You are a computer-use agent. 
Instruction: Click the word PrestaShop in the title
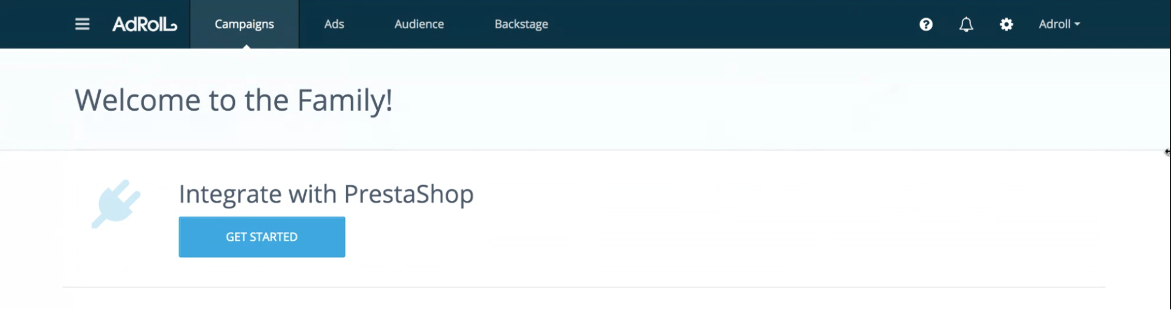coord(408,195)
